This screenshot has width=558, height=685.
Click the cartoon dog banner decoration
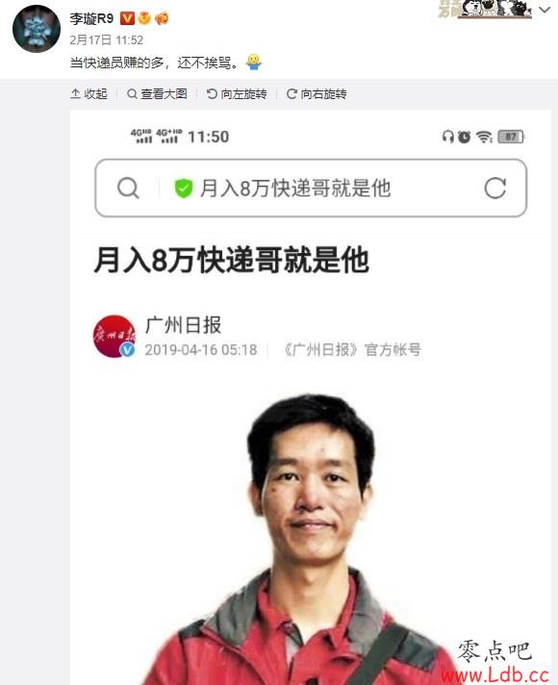[x=485, y=9]
